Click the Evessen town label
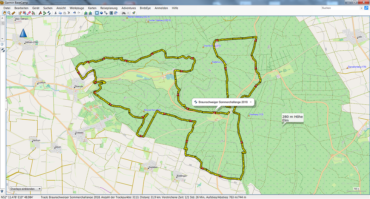370x199 pixels. (x=79, y=133)
